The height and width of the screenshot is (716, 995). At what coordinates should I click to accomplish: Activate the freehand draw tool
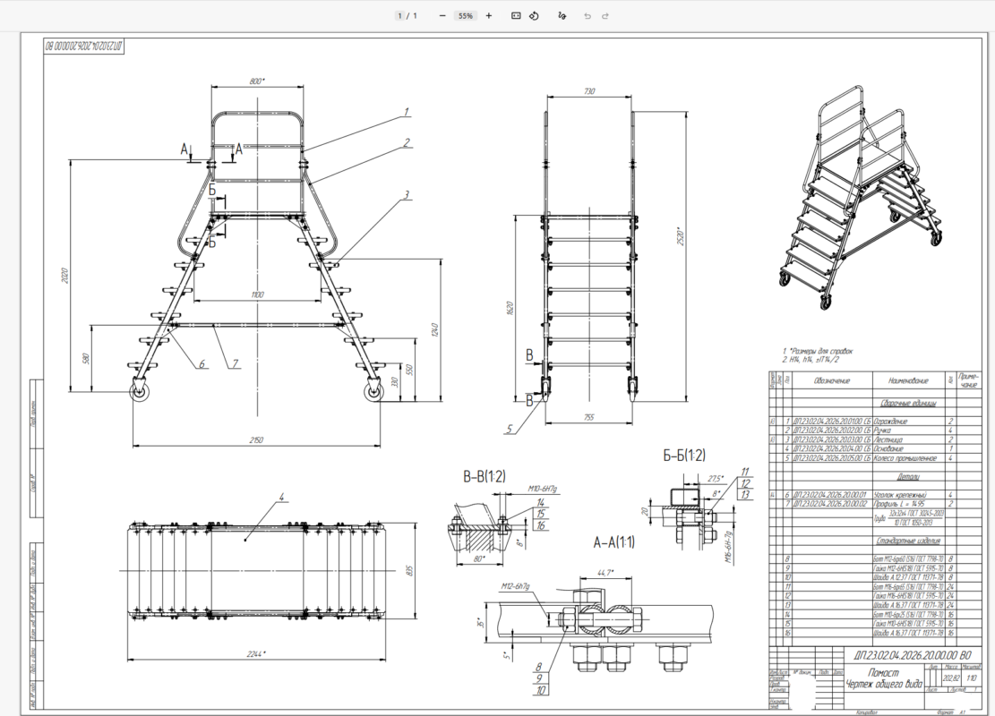point(562,16)
